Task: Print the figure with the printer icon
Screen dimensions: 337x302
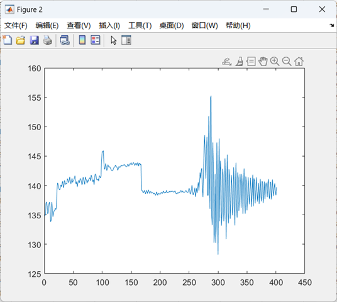Action: pos(48,40)
